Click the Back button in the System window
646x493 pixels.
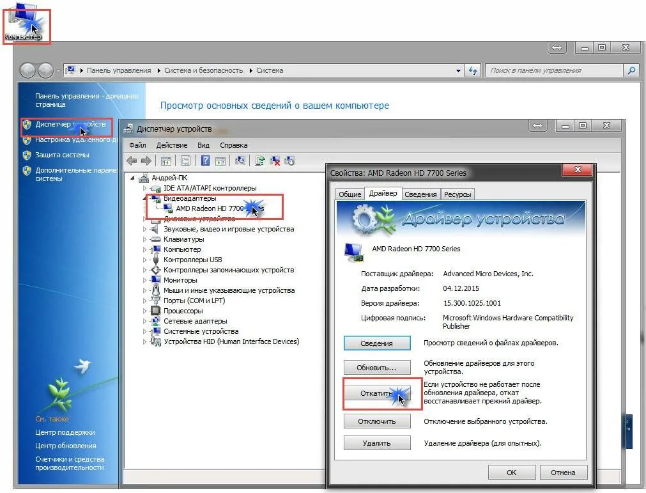coord(27,70)
